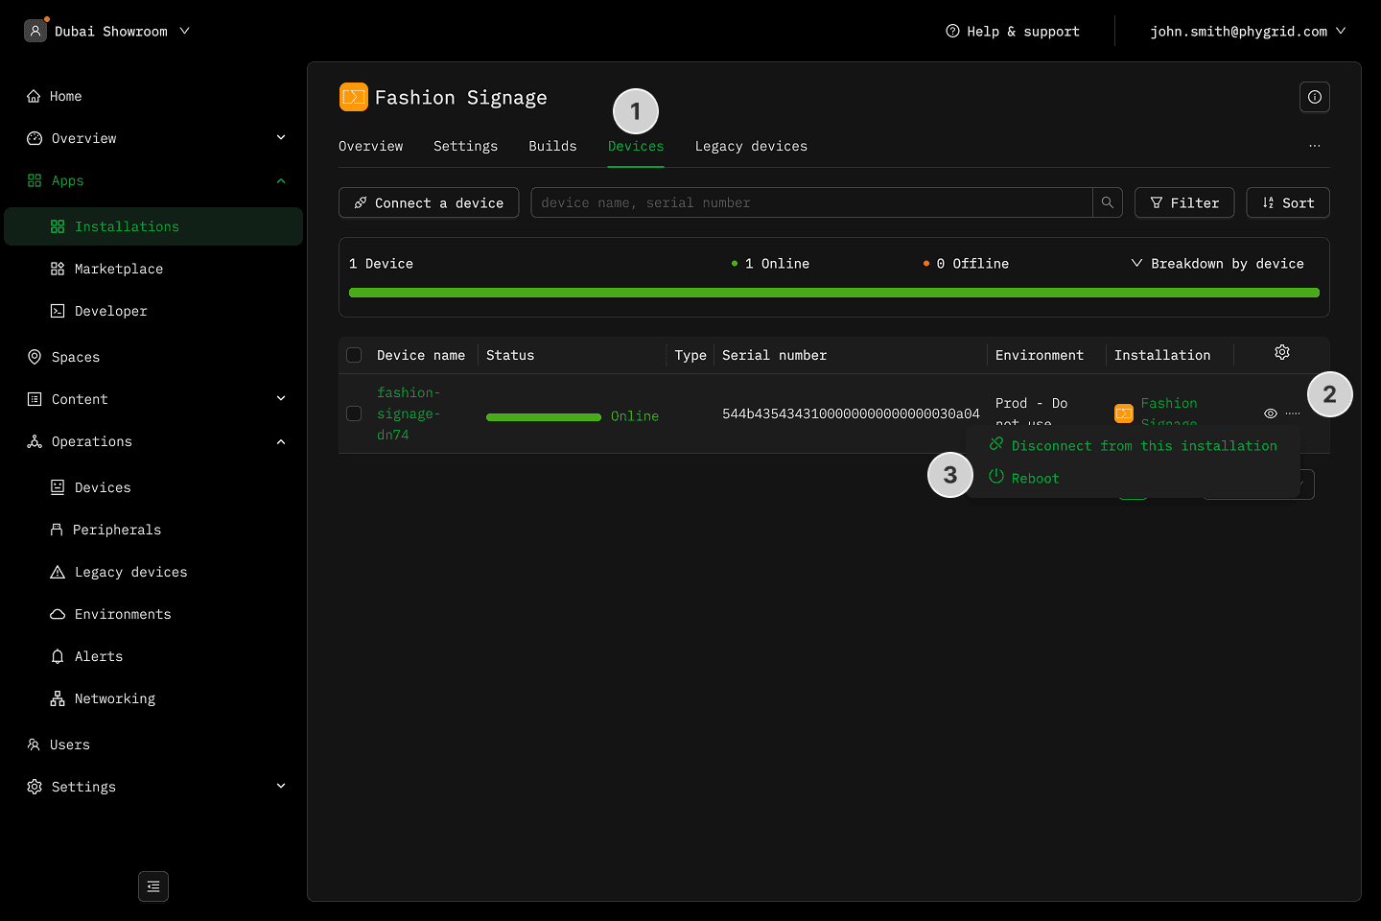The width and height of the screenshot is (1381, 921).
Task: Focus the device name search field
Action: coord(810,202)
